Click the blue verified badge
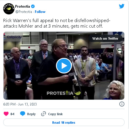129x129 pixels. [33, 6]
